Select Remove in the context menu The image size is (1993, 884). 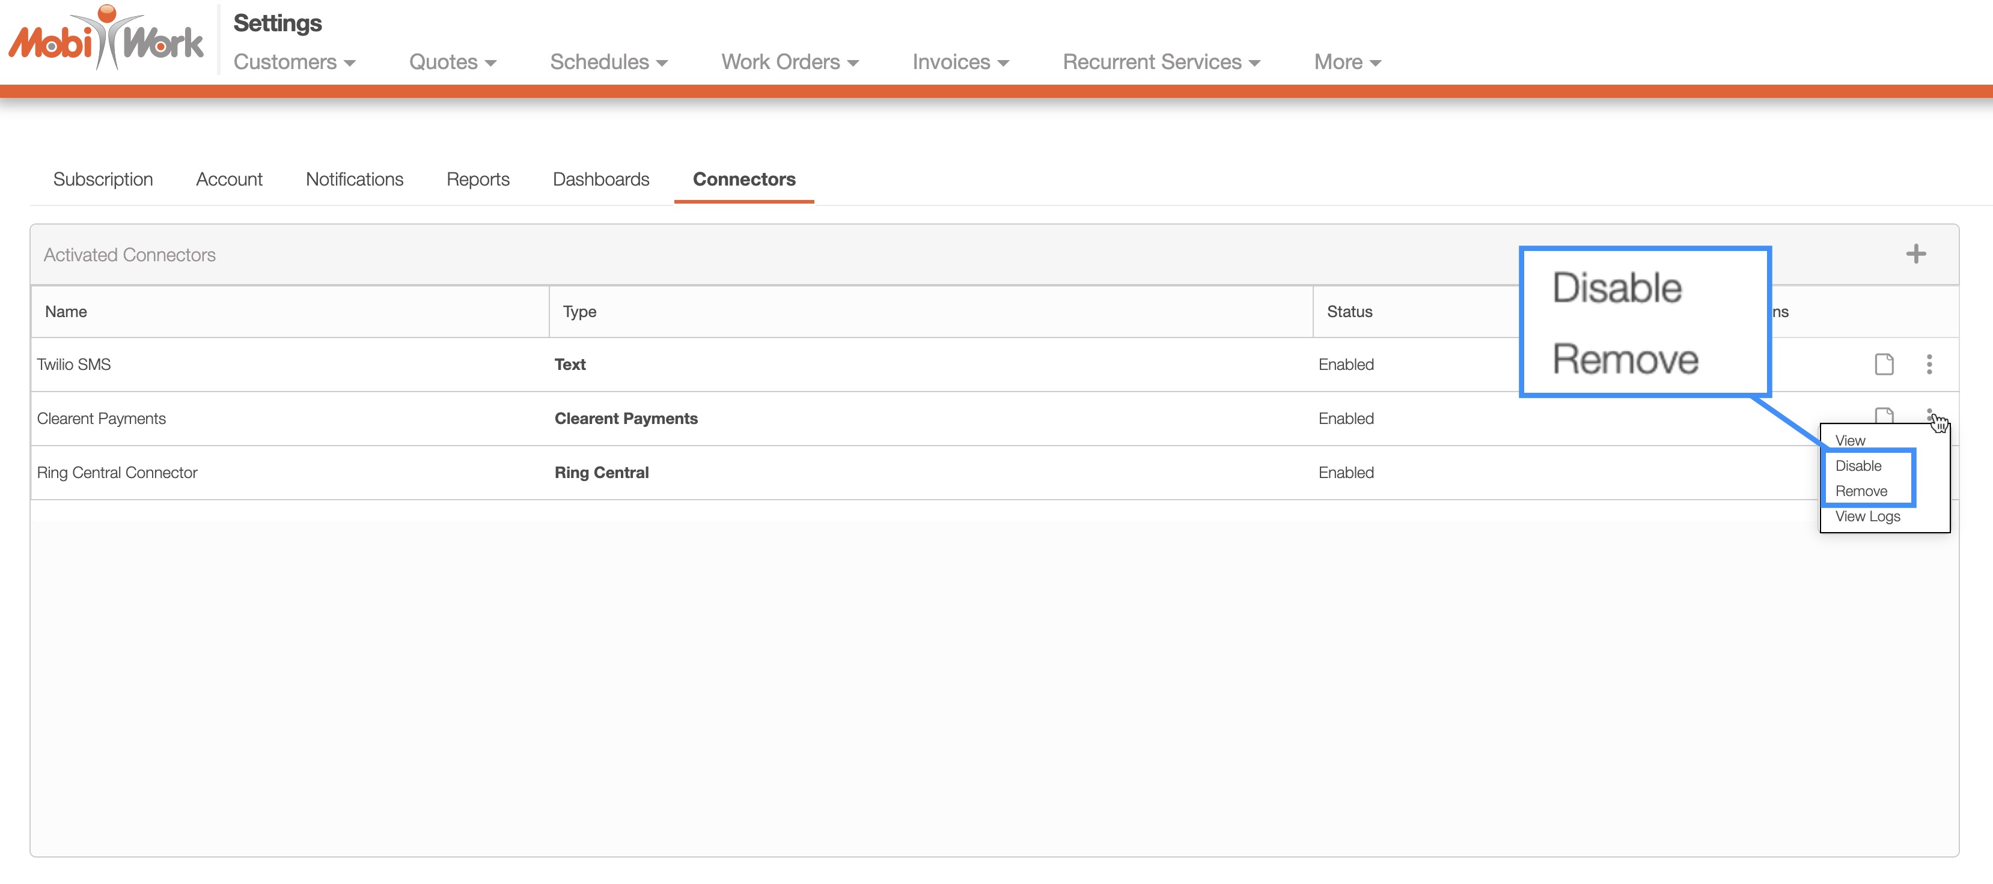coord(1861,491)
